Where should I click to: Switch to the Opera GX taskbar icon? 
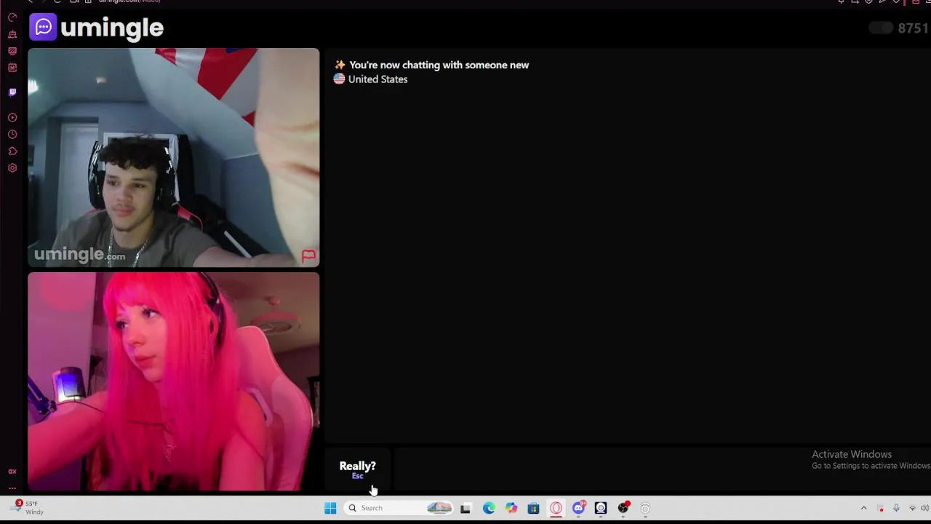pyautogui.click(x=556, y=508)
